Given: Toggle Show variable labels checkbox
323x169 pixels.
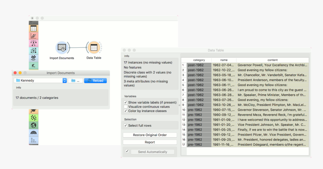Looking at the screenshot, I should [x=125, y=102].
